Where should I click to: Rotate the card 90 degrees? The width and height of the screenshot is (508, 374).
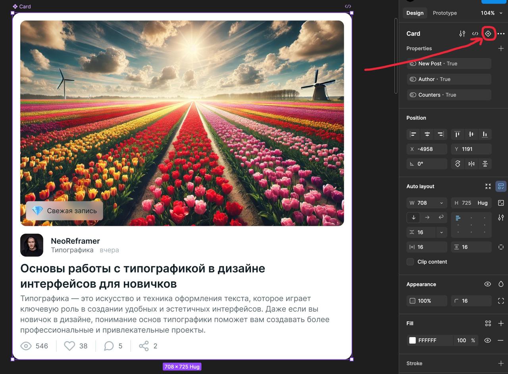point(457,164)
